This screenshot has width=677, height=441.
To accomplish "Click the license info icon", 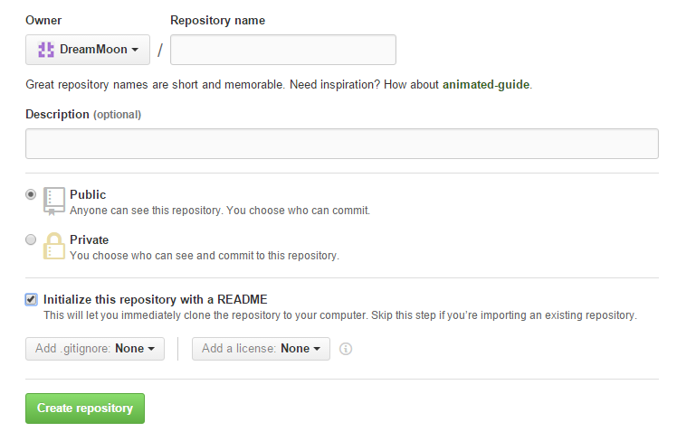I will pos(346,349).
